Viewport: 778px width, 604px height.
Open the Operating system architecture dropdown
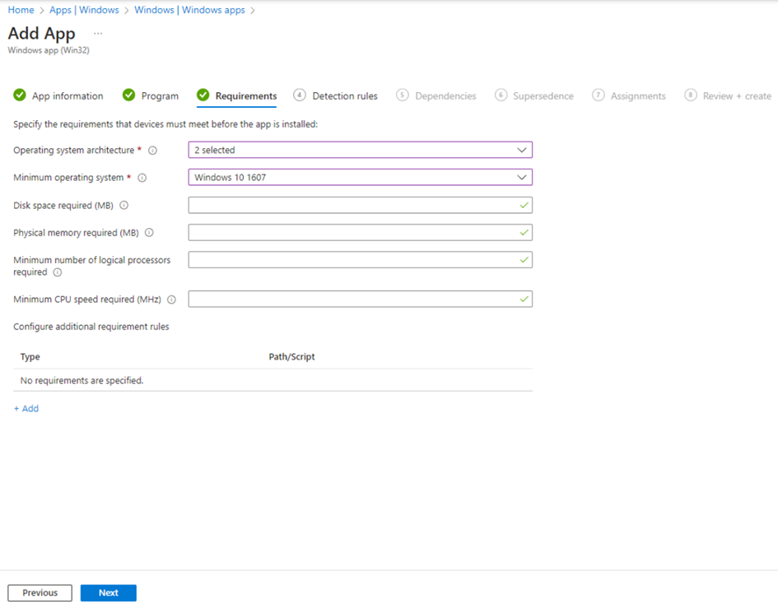click(360, 150)
